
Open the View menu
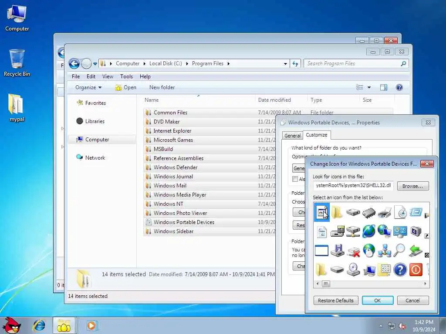point(108,77)
